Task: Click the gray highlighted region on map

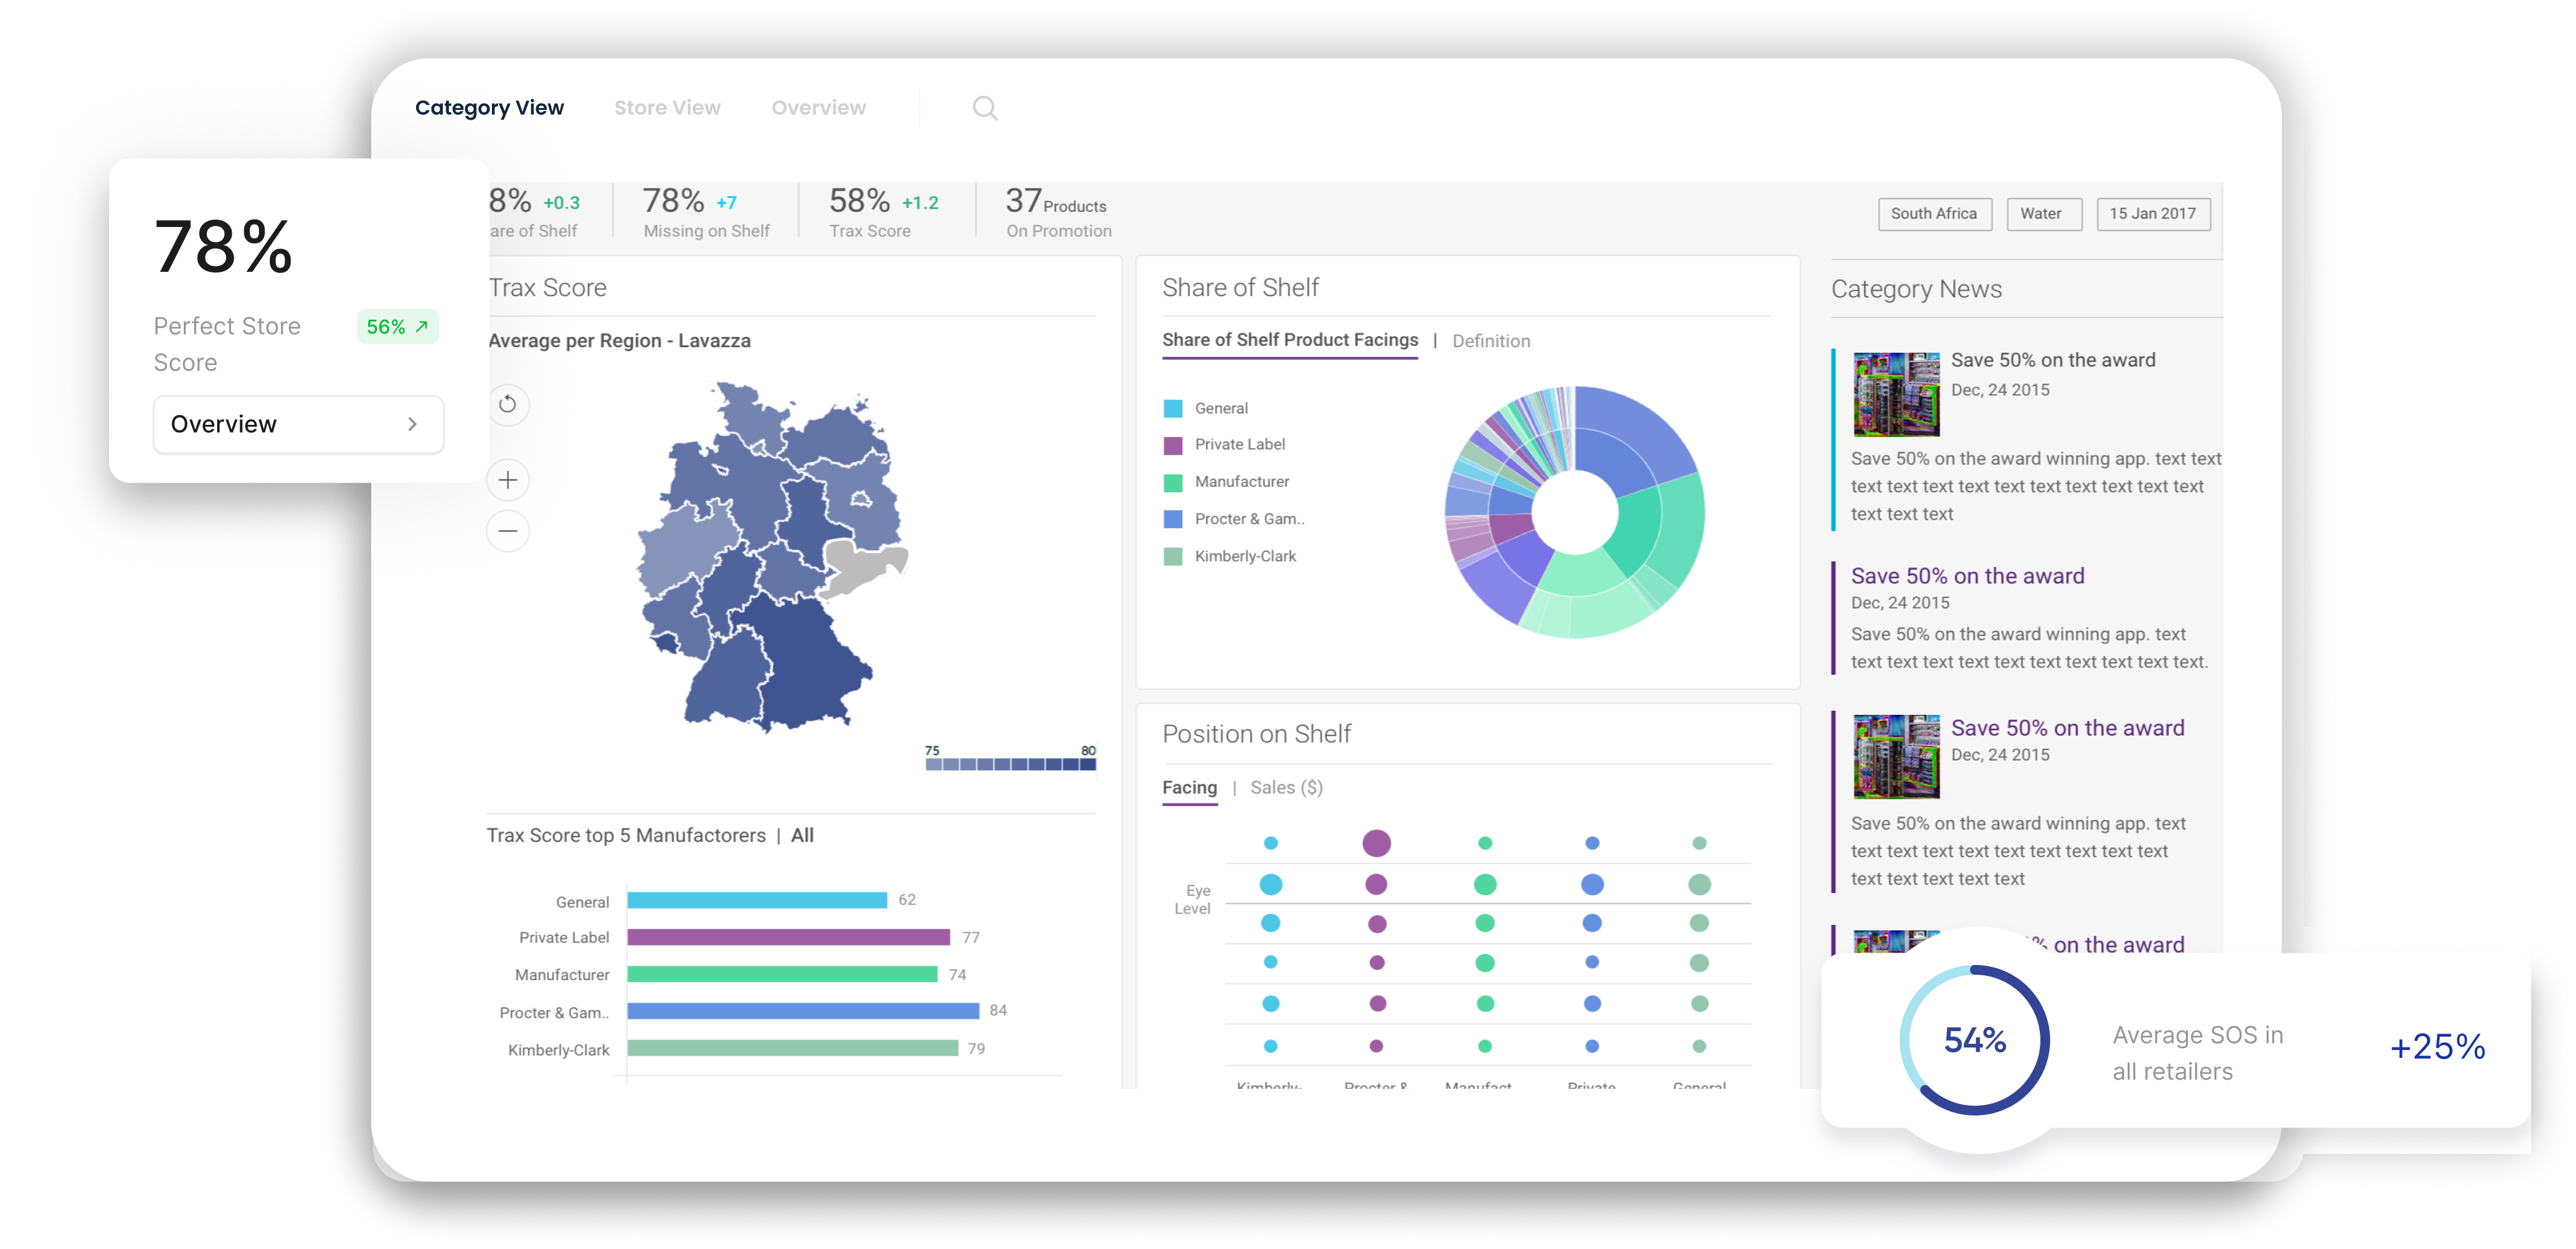Action: pyautogui.click(x=860, y=566)
